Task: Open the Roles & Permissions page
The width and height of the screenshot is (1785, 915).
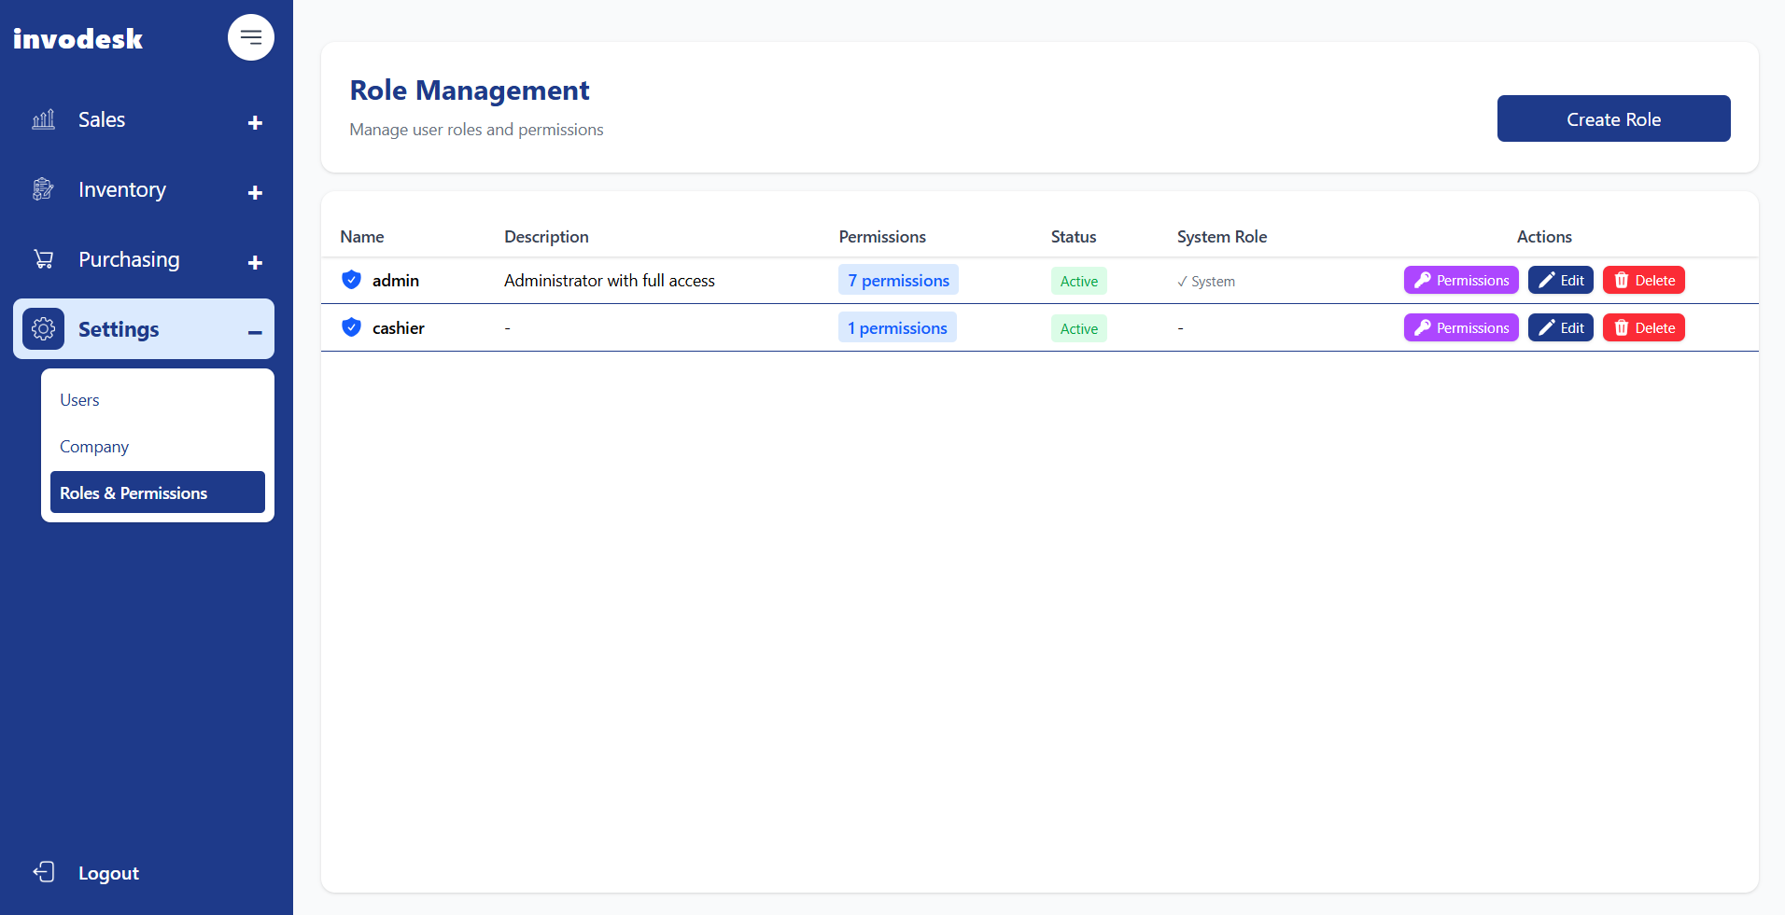Action: point(134,492)
